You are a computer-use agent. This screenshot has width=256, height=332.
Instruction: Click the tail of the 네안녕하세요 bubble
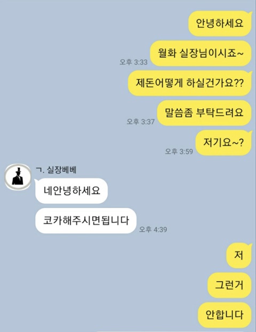tap(36, 181)
